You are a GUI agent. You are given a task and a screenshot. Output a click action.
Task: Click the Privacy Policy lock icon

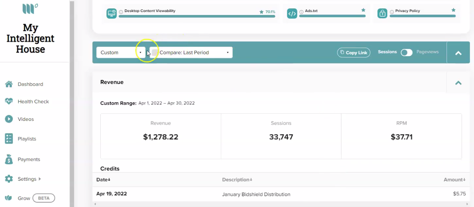382,14
